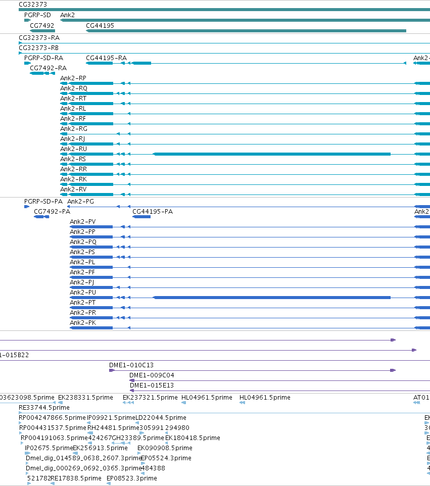Click the CG44195-PA protein label
Screen dimensions: 430x486
click(x=153, y=212)
